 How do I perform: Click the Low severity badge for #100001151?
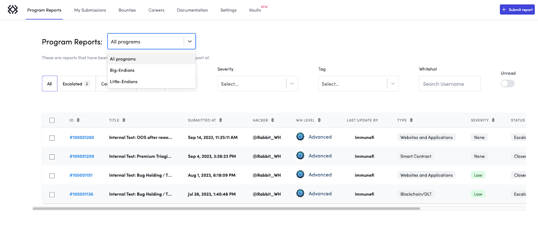[x=478, y=175]
